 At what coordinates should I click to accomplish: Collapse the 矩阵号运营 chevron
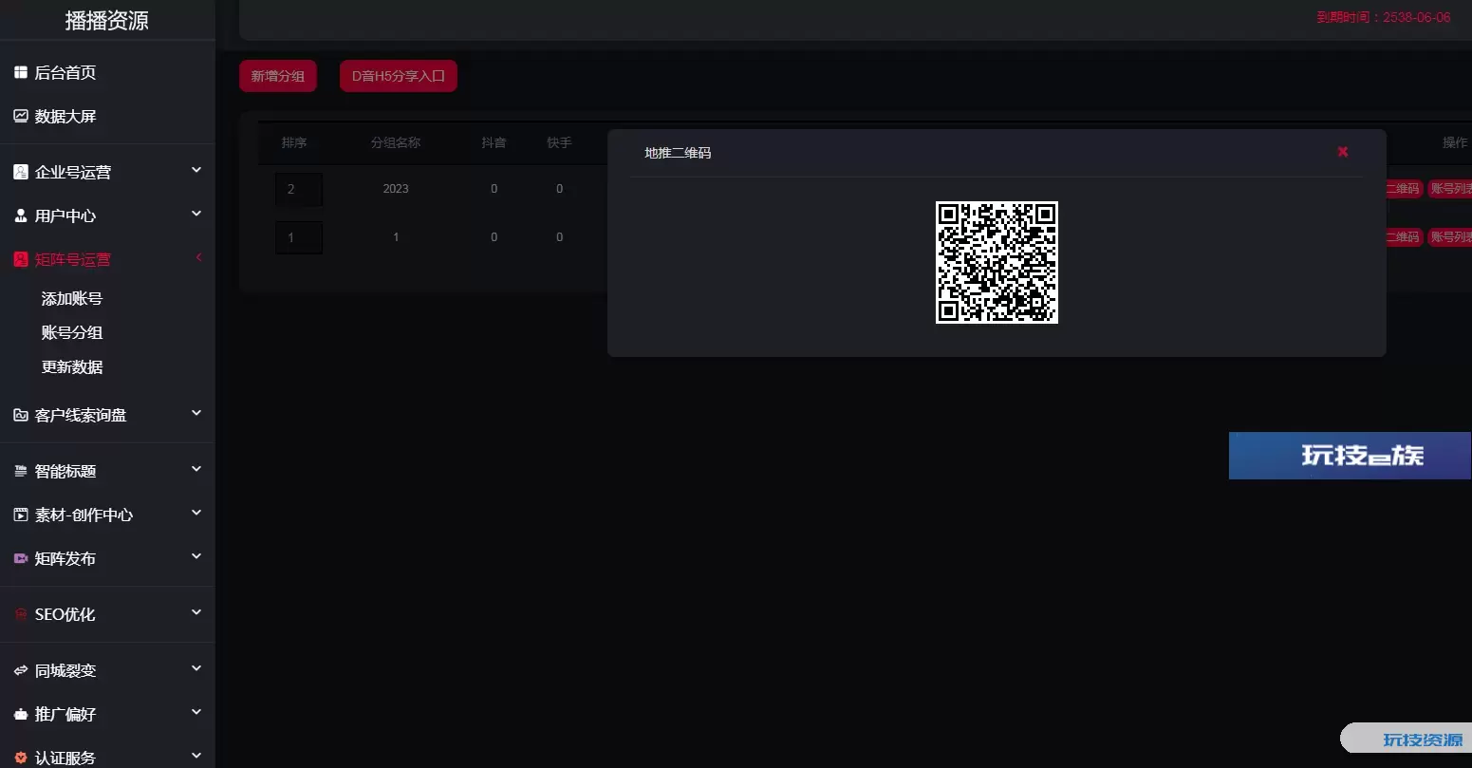(198, 257)
